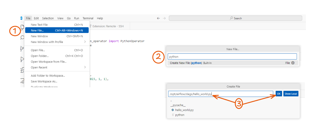
Task: Click PythonOperator text in editor
Action: (132, 41)
